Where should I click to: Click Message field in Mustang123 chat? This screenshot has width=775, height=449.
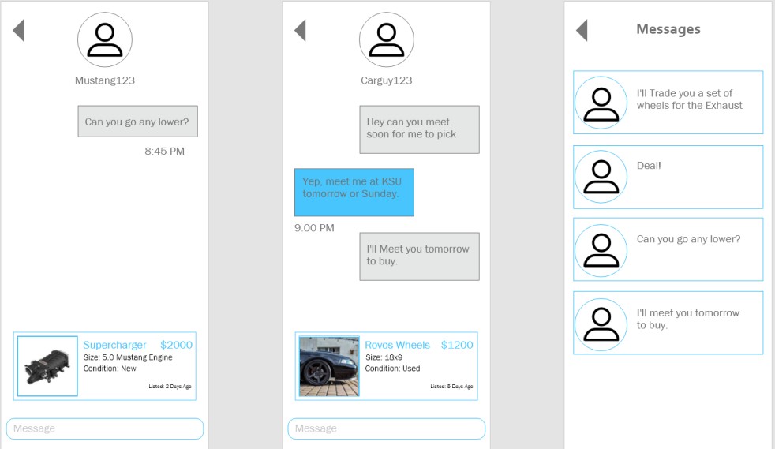[x=105, y=428]
